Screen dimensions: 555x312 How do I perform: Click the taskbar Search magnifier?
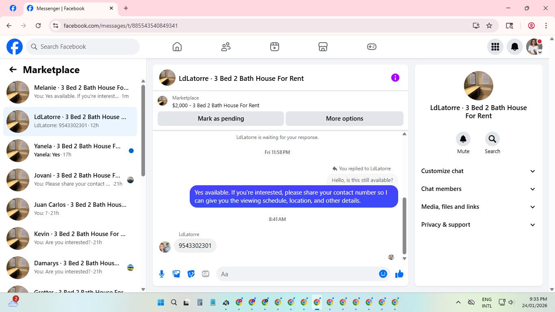point(174,302)
